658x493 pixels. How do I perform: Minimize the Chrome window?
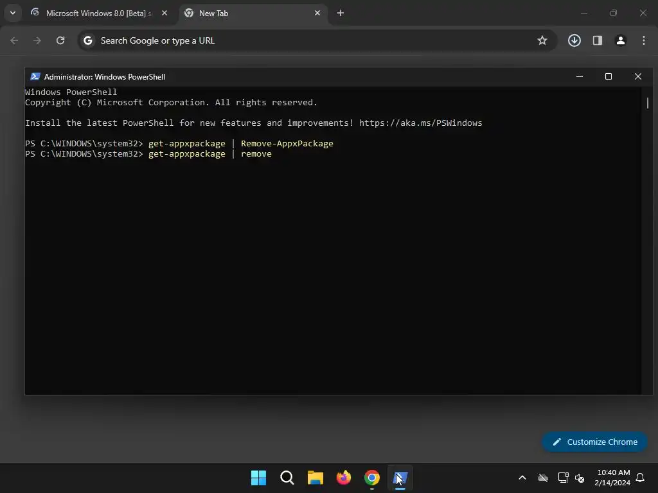(x=583, y=13)
